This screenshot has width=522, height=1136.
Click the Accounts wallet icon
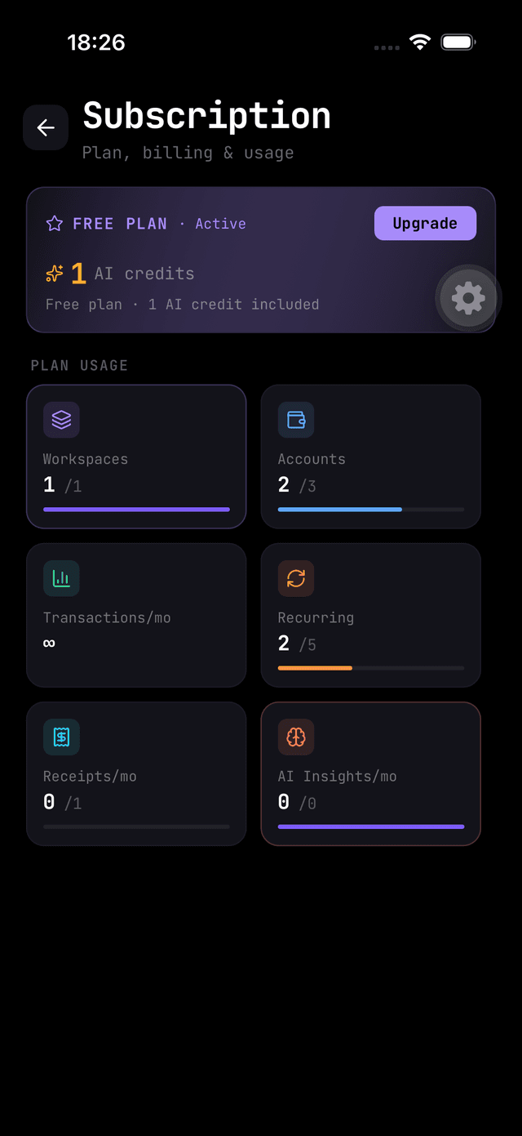pos(296,420)
